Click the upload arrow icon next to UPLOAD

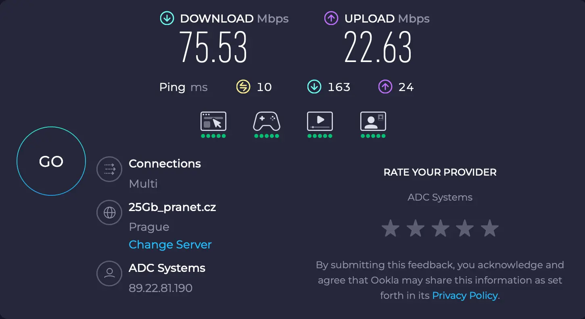tap(331, 18)
